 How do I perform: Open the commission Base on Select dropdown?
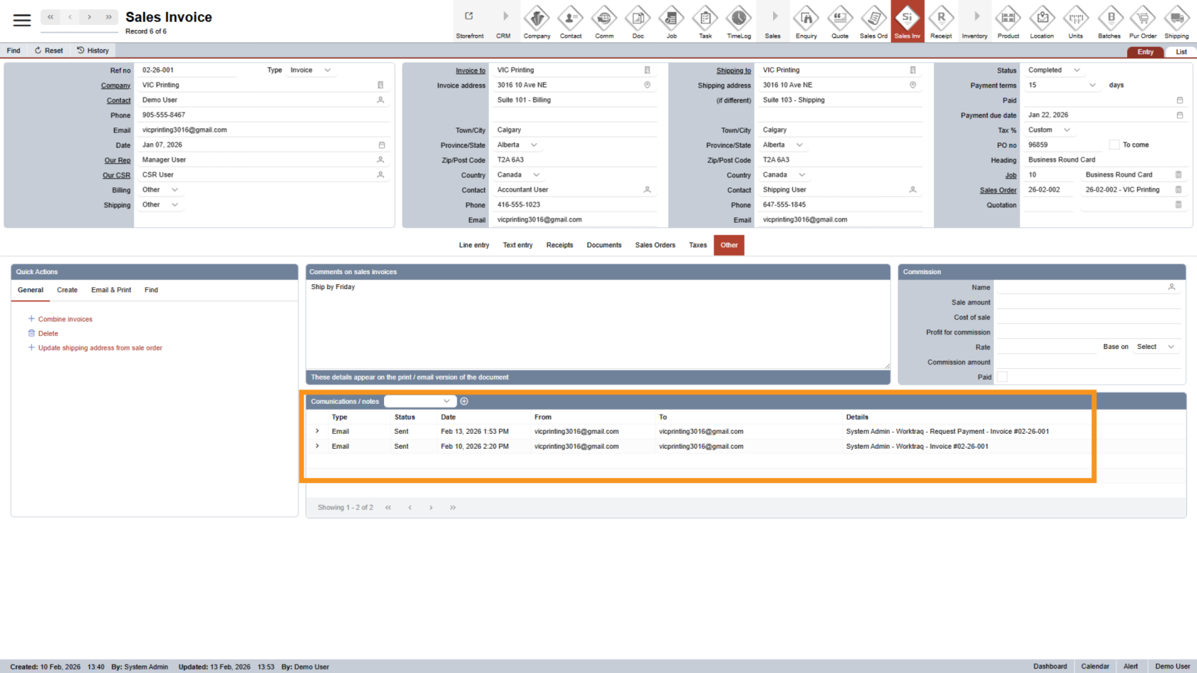1156,347
